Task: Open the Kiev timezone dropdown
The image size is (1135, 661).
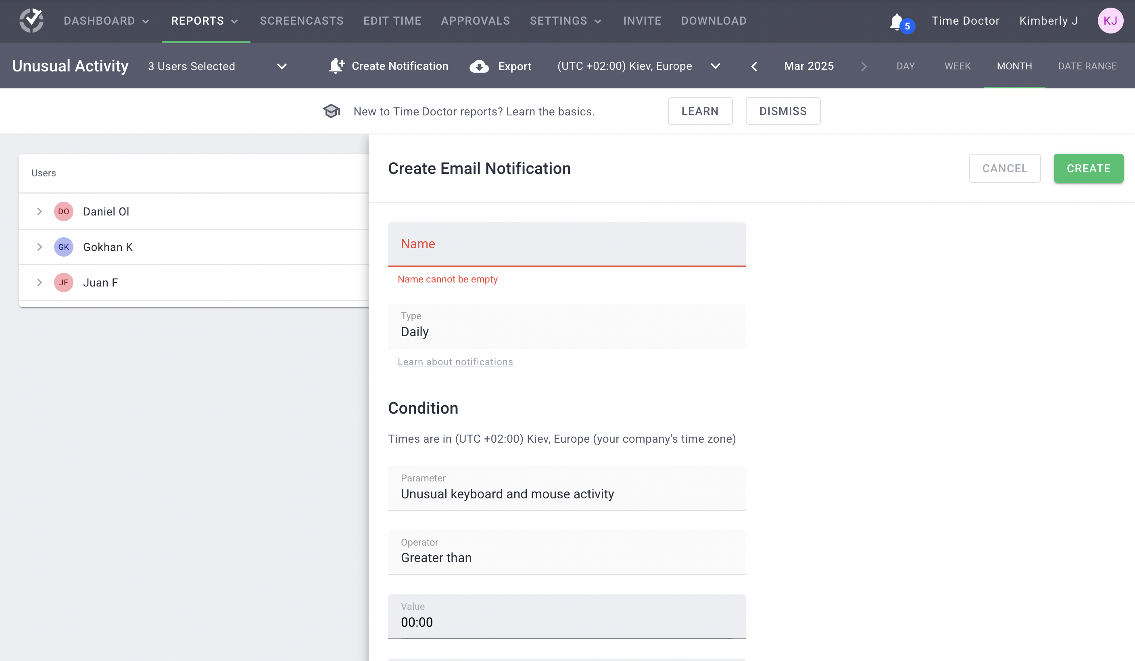Action: tap(715, 66)
